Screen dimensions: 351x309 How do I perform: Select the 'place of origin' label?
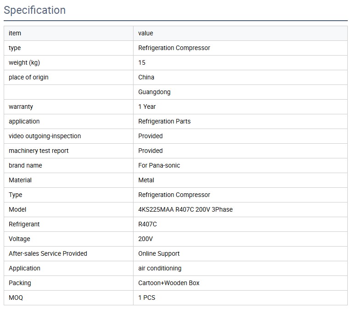pos(28,77)
